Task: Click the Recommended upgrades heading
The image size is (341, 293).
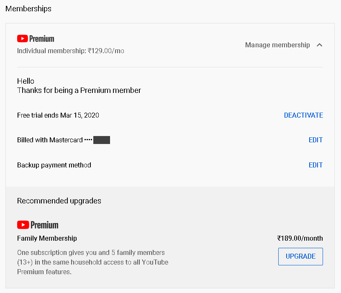Action: (x=59, y=201)
